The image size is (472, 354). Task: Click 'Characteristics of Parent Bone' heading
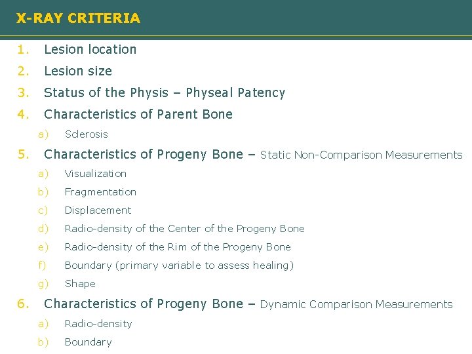(x=138, y=114)
